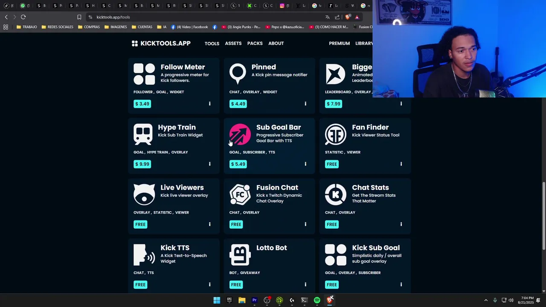Go back to the previous page
Image resolution: width=546 pixels, height=307 pixels.
click(x=6, y=17)
